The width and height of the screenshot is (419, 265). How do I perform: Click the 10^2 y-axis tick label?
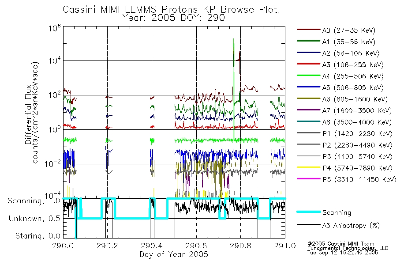pyautogui.click(x=55, y=95)
